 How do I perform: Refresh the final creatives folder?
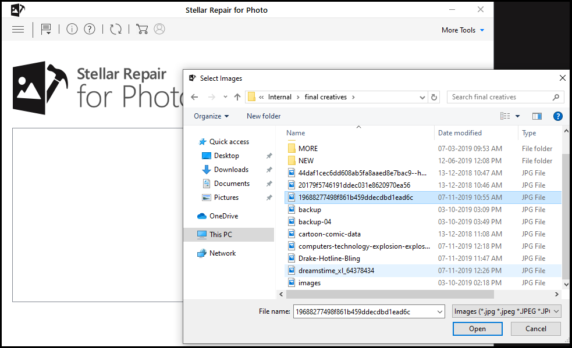click(434, 97)
